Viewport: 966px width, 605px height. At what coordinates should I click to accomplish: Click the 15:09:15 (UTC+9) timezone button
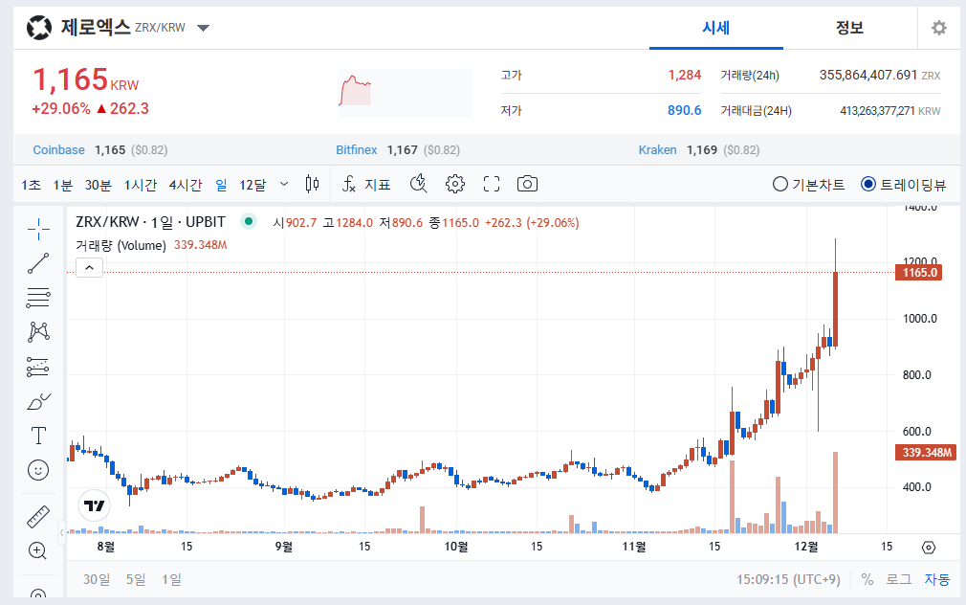(788, 579)
